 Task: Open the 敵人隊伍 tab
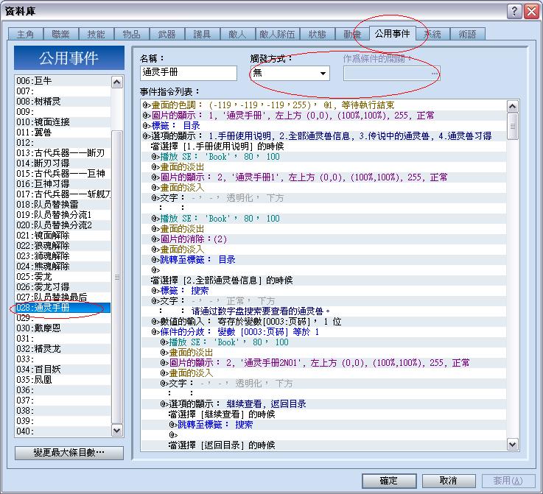pyautogui.click(x=277, y=35)
